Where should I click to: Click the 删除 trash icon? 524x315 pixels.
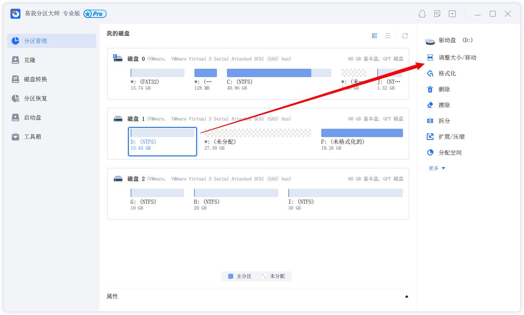coord(430,89)
